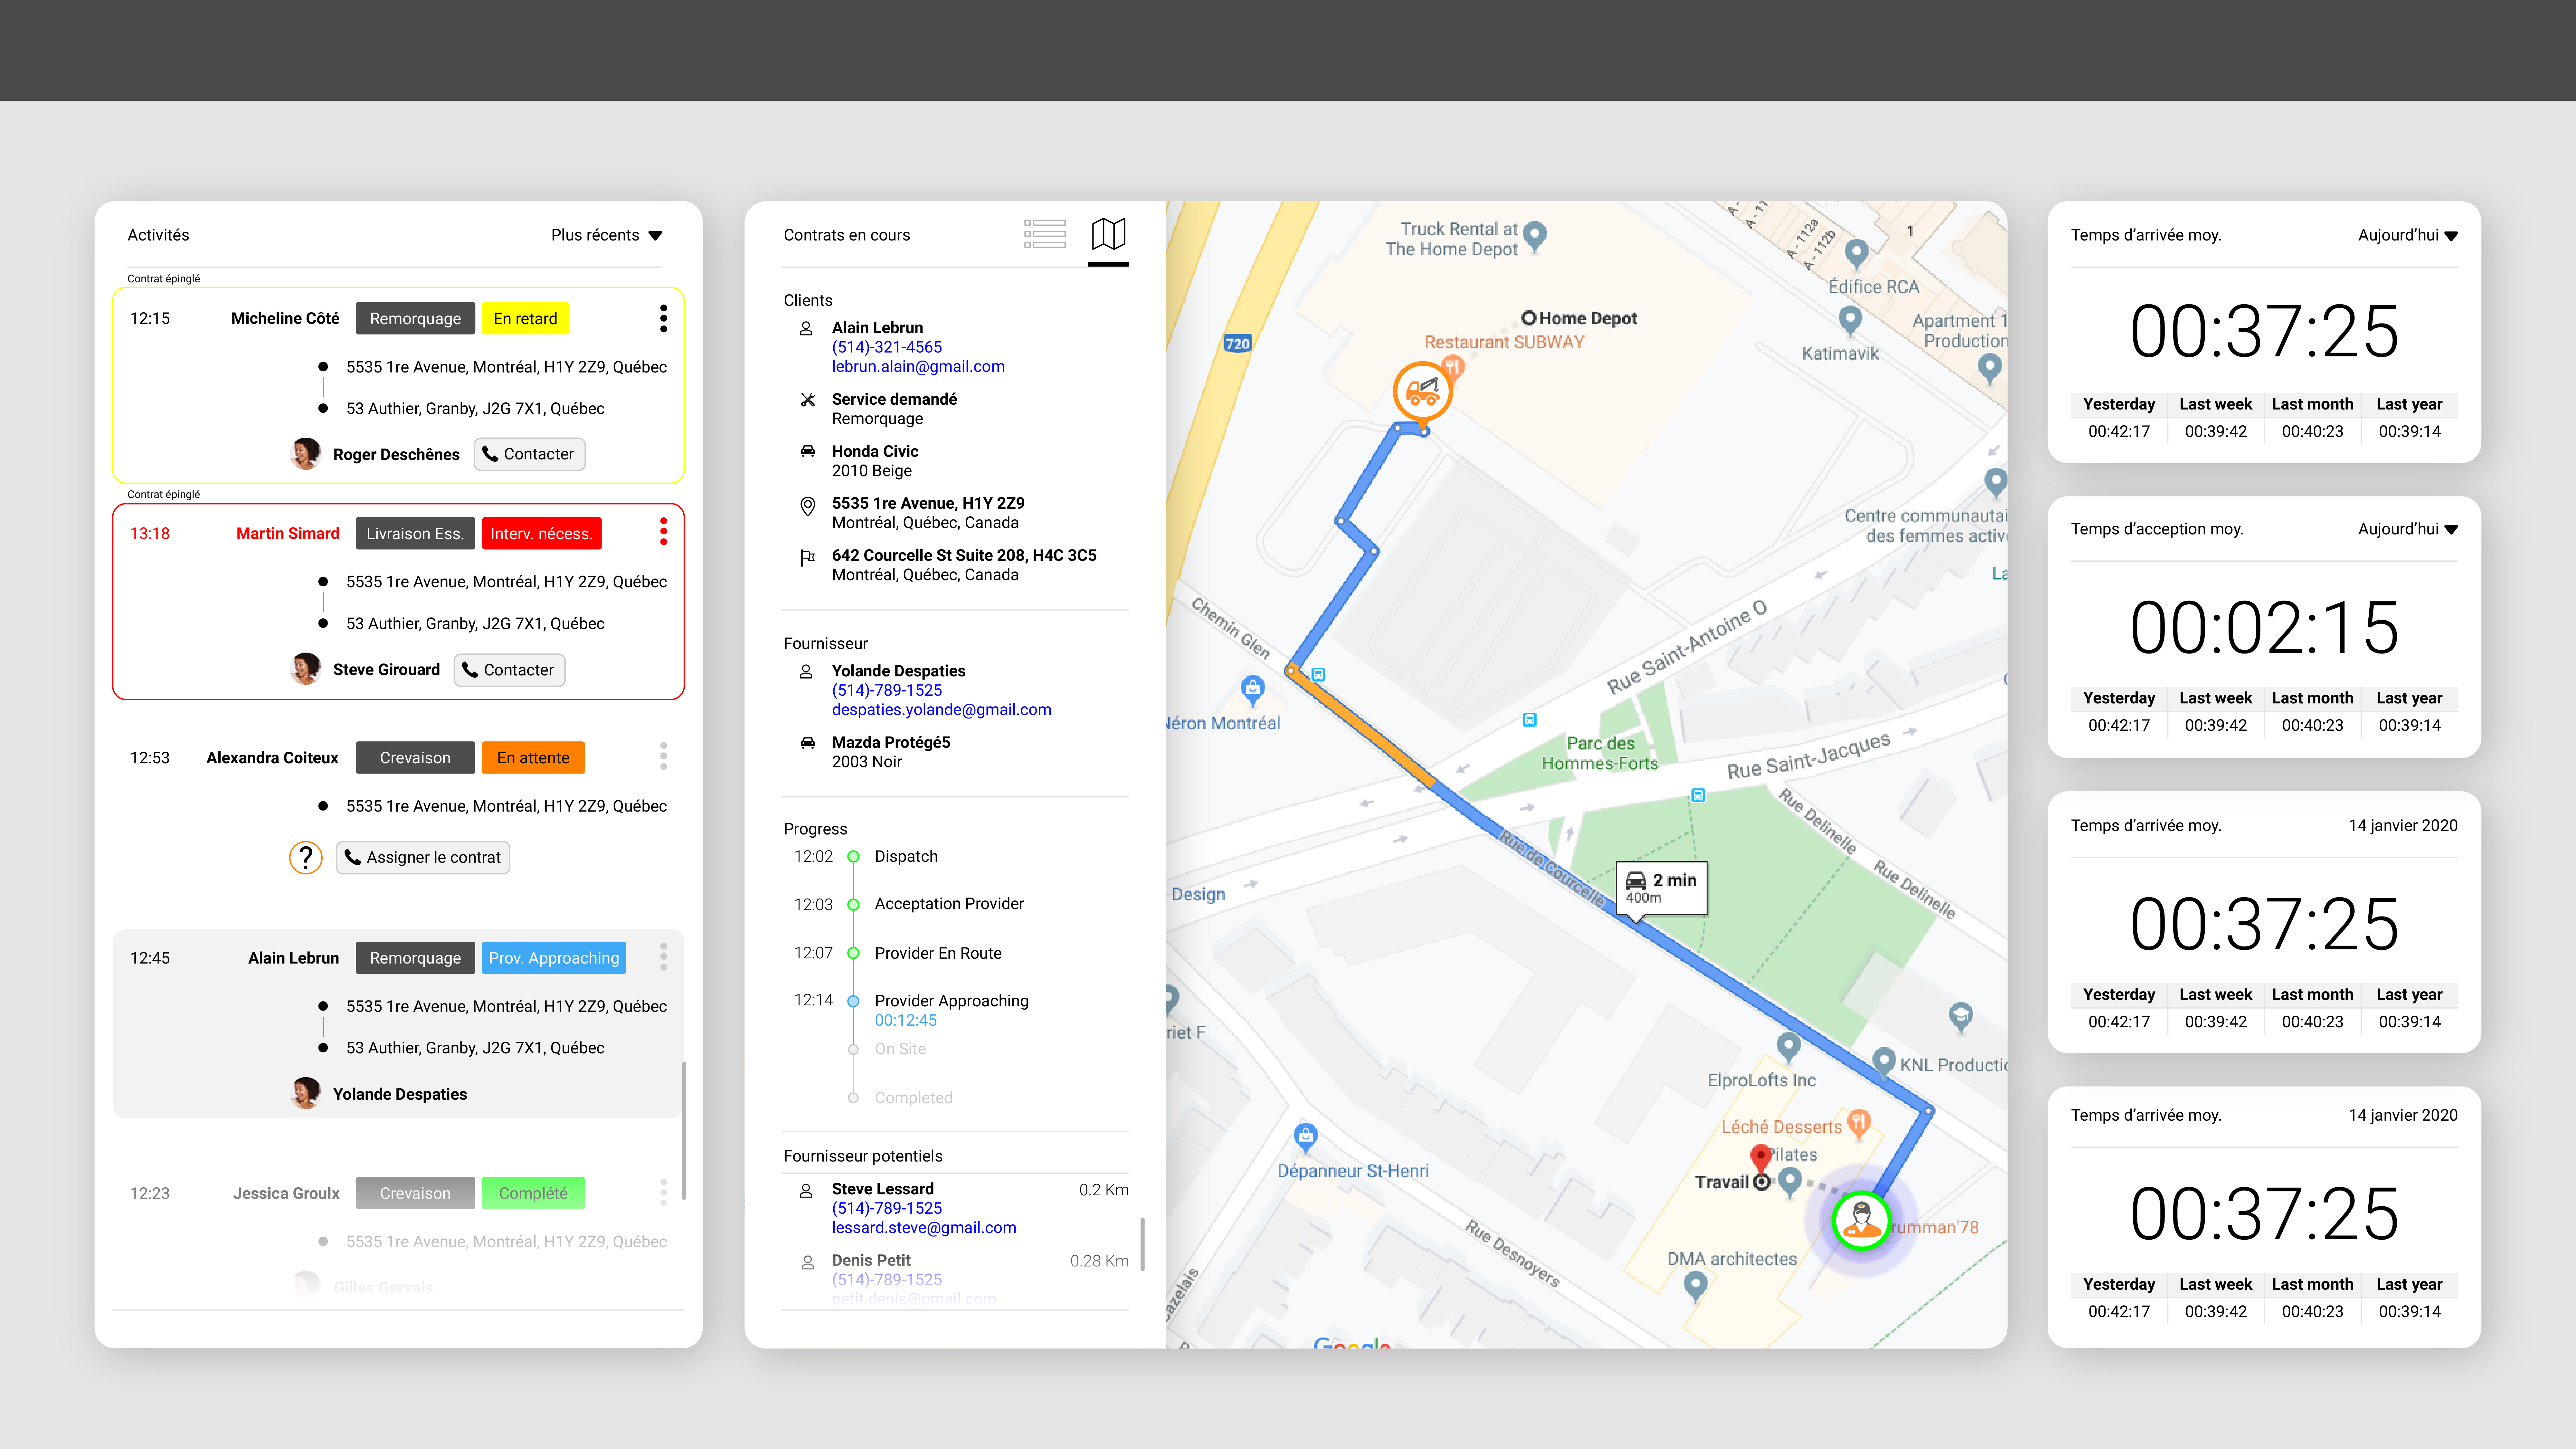Click the client person icon beside Alain Lebrun

(x=806, y=328)
